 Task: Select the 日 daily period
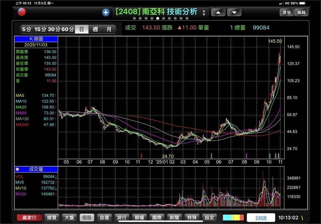click(x=82, y=29)
